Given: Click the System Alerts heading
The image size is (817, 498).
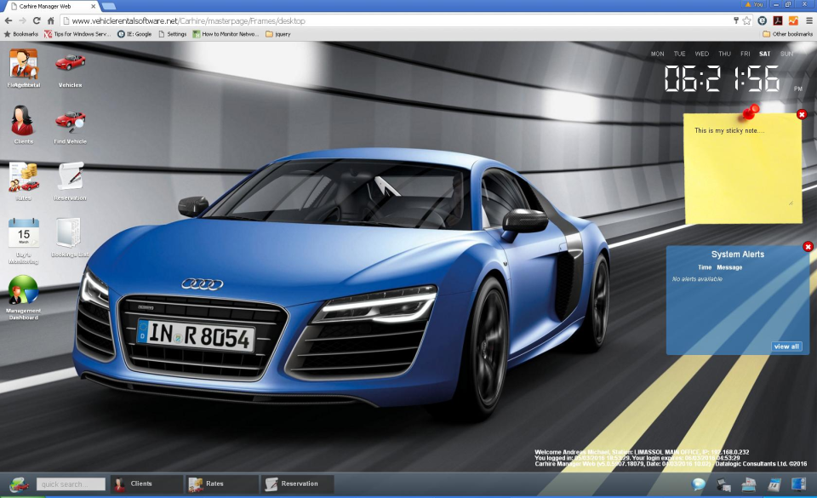Looking at the screenshot, I should coord(738,255).
